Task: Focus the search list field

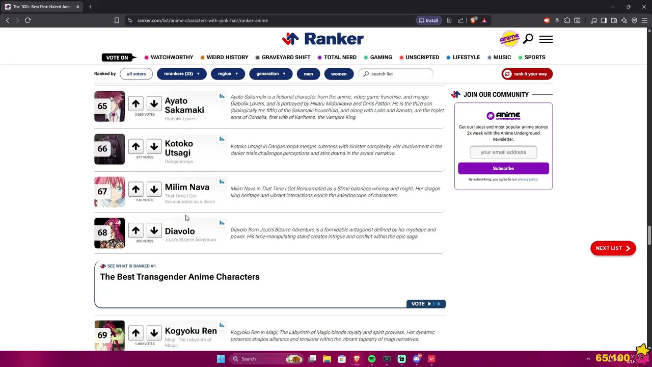Action: 396,74
